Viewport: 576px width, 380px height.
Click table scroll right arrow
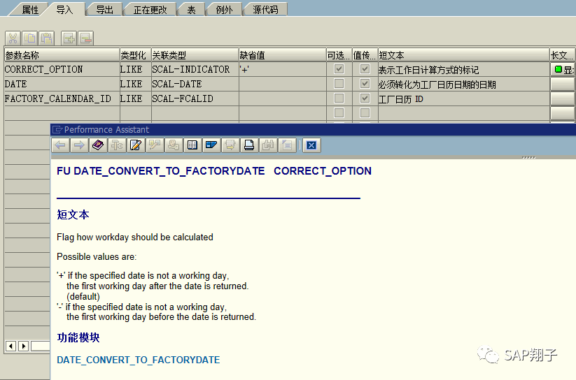coord(24,346)
